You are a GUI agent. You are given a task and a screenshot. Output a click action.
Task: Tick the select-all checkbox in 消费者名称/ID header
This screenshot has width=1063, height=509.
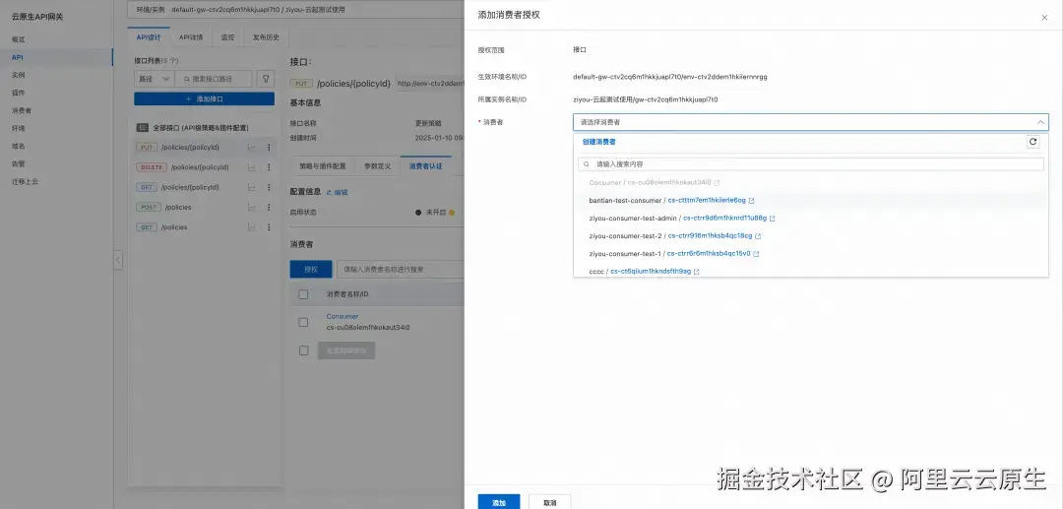point(303,294)
